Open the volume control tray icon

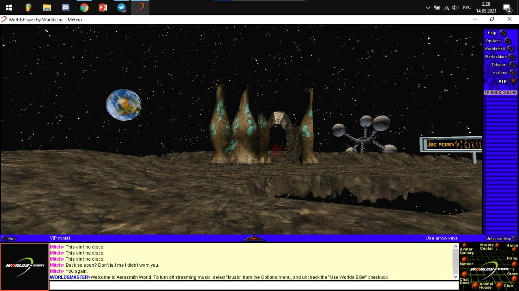pos(455,8)
